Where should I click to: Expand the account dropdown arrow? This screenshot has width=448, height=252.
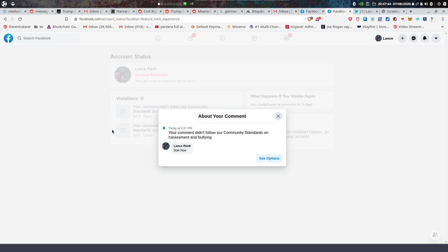[x=436, y=38]
